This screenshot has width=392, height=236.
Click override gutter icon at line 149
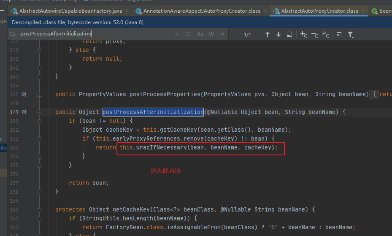(24, 112)
